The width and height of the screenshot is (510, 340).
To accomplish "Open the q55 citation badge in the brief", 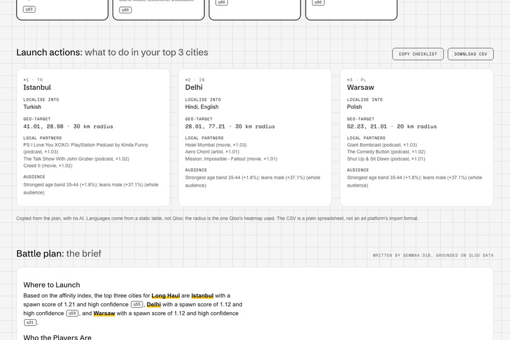I will click(x=137, y=305).
